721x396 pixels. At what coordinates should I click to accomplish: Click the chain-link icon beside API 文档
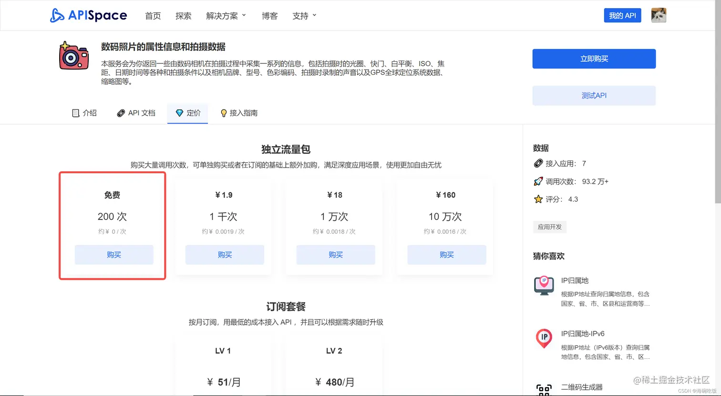point(120,113)
